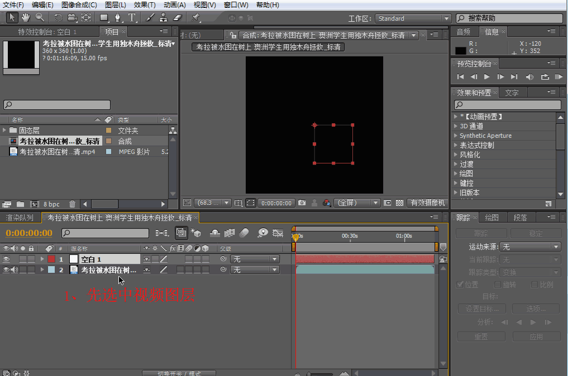Click the viewer timecode 0:00:00:00 button
Image resolution: width=568 pixels, height=376 pixels.
(276, 203)
